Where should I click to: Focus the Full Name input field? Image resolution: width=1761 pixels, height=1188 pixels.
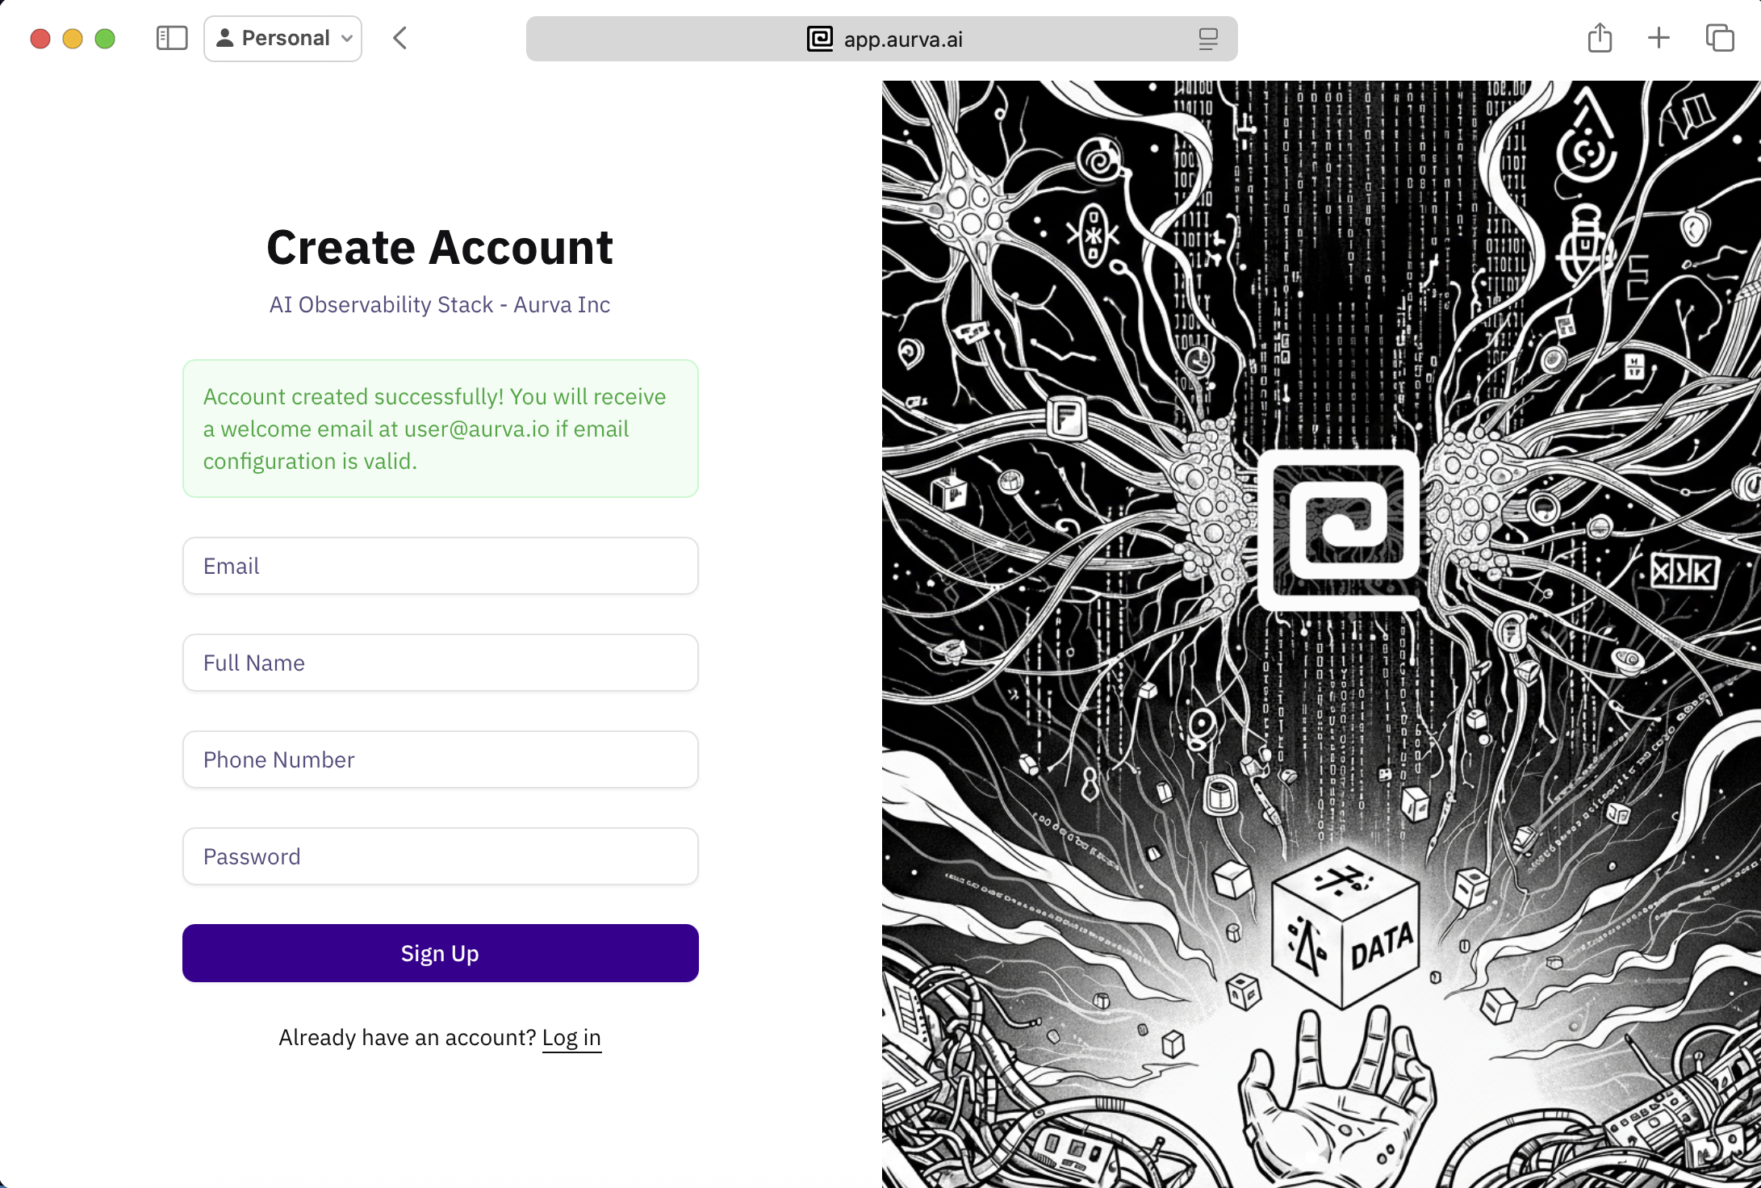[x=440, y=663]
